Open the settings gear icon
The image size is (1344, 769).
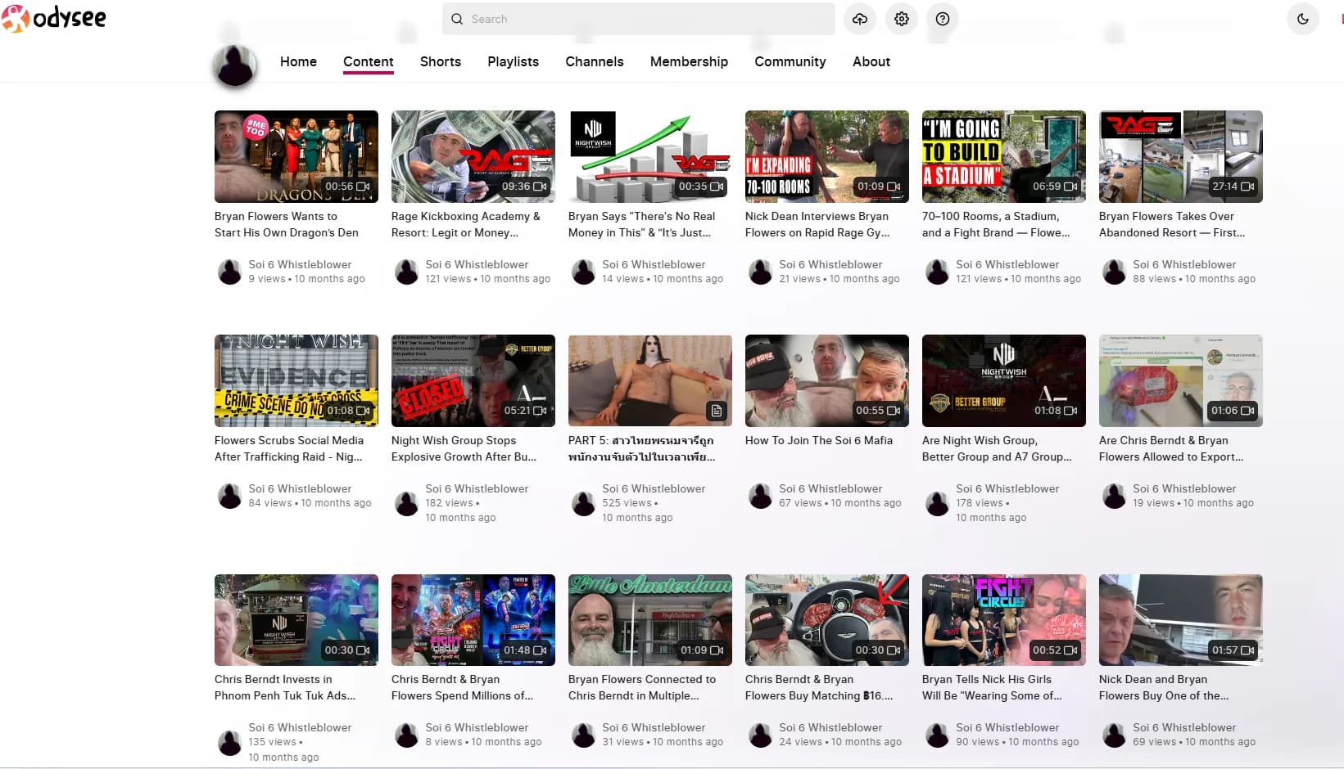pyautogui.click(x=902, y=19)
